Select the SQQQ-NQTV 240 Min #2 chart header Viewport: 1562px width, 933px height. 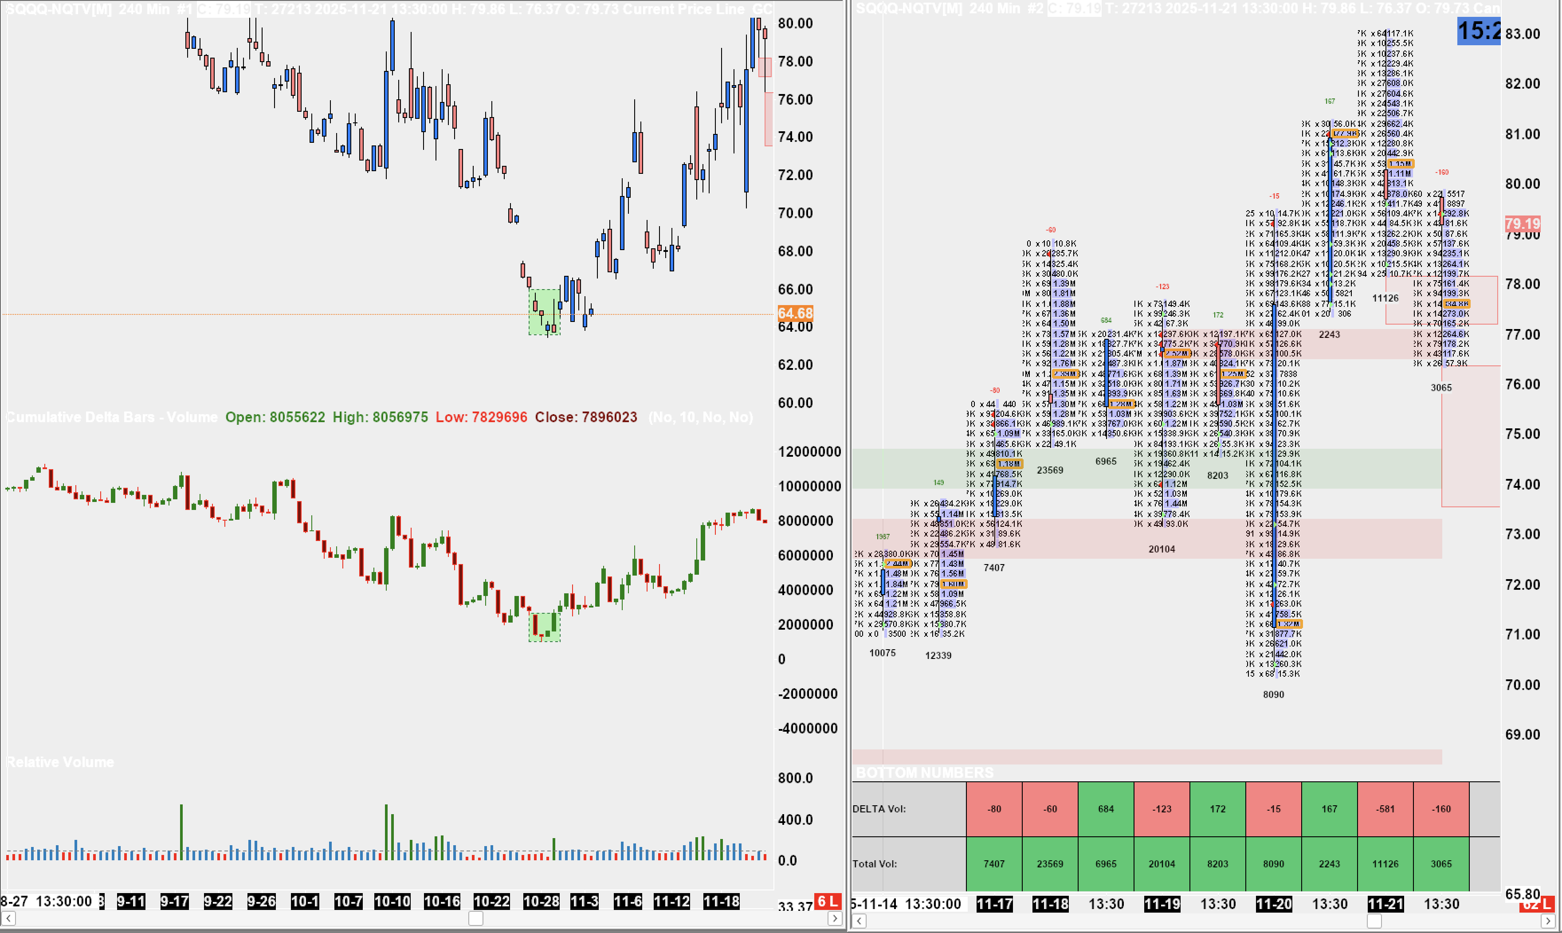point(950,9)
